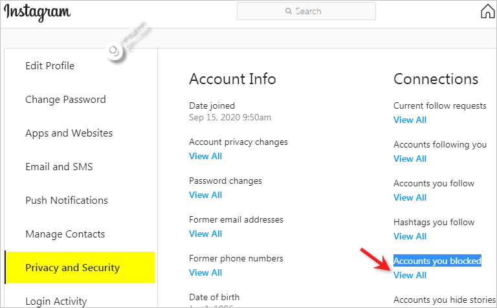The image size is (497, 308).
Task: Click Accounts you hide stories label
Action: point(445,300)
